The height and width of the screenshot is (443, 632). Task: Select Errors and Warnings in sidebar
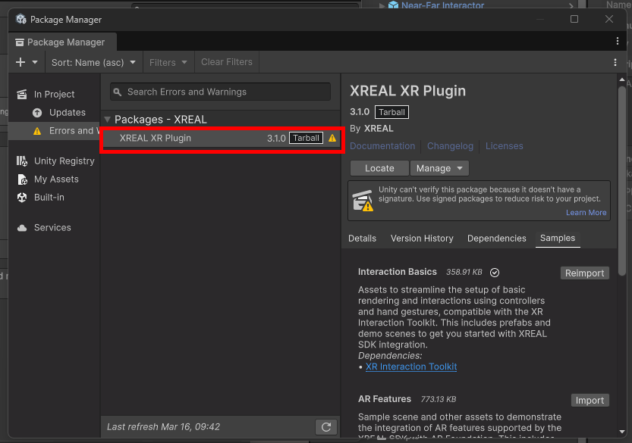point(54,131)
